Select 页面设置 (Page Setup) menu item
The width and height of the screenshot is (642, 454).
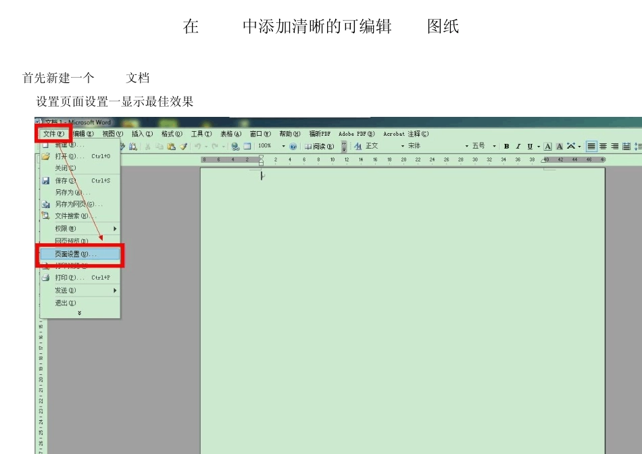[x=80, y=254]
